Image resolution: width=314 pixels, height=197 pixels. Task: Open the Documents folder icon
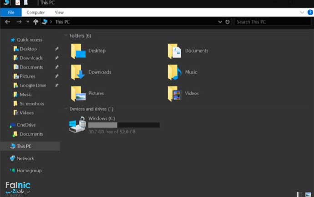175,51
